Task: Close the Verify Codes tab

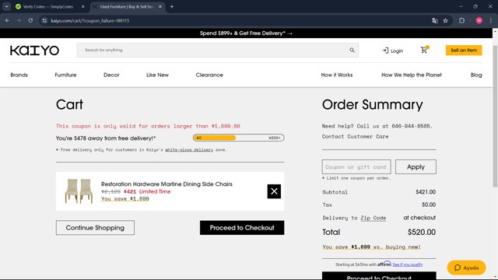Action: tap(83, 6)
